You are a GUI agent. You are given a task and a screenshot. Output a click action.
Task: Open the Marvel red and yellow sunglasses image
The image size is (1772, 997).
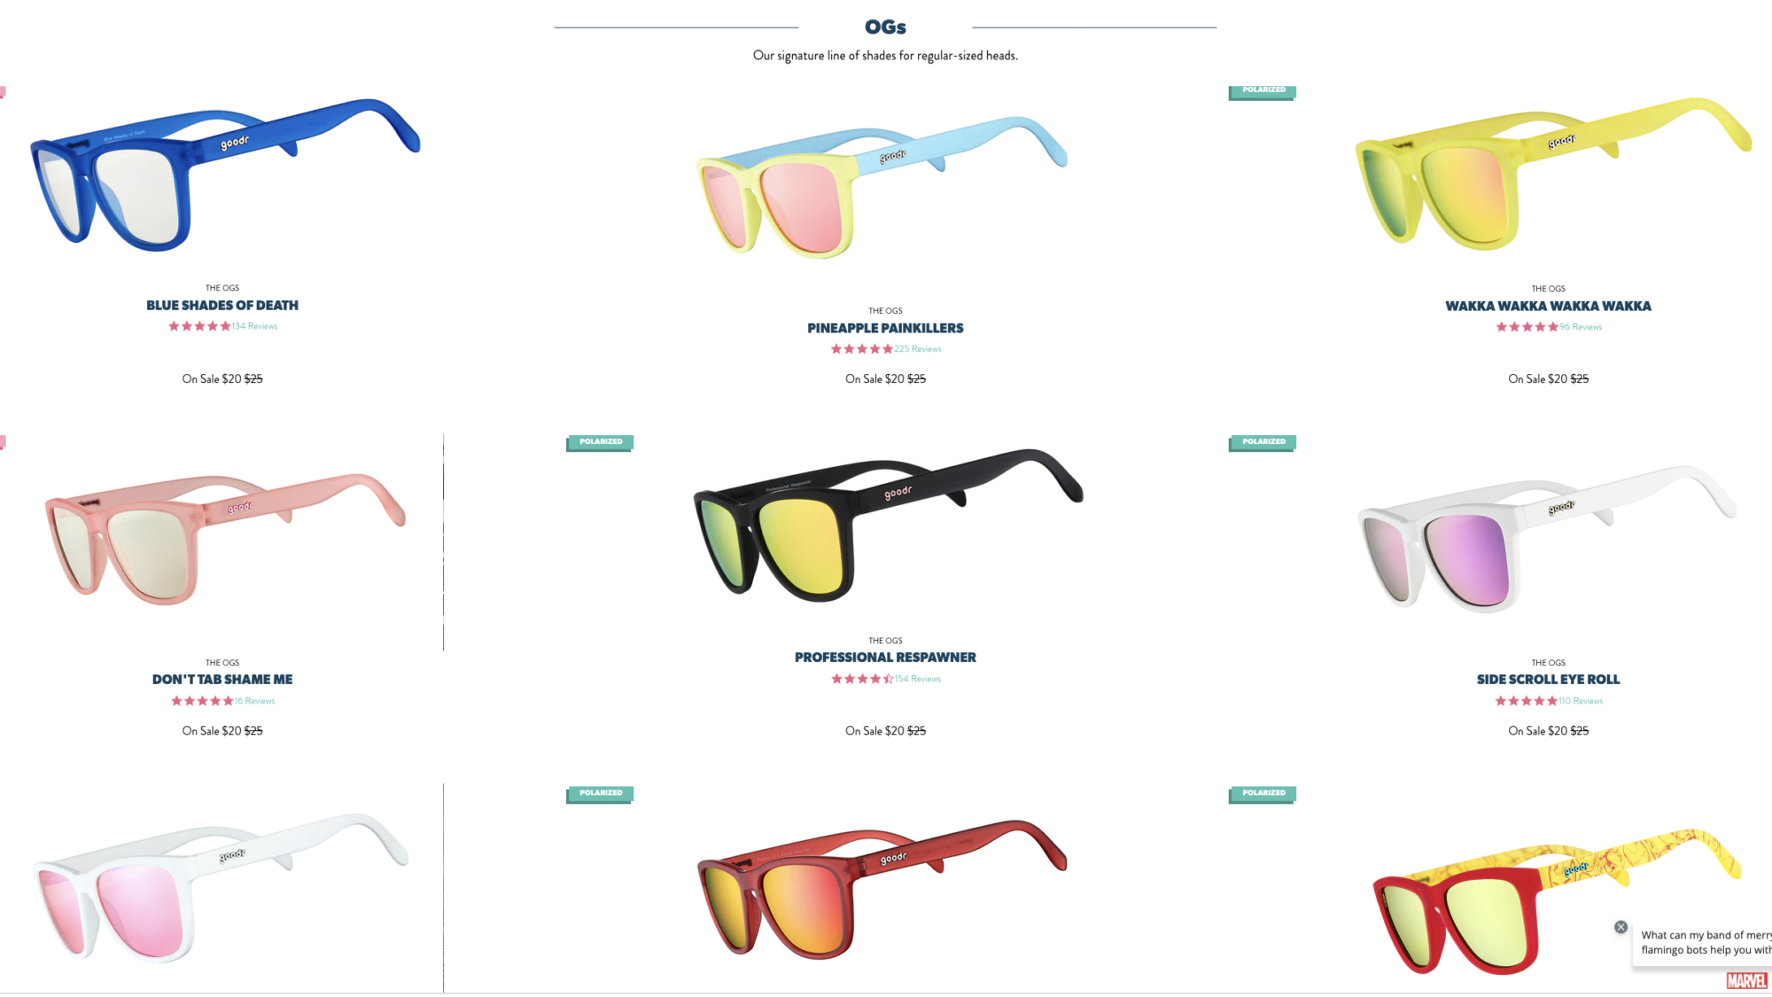(x=1557, y=901)
